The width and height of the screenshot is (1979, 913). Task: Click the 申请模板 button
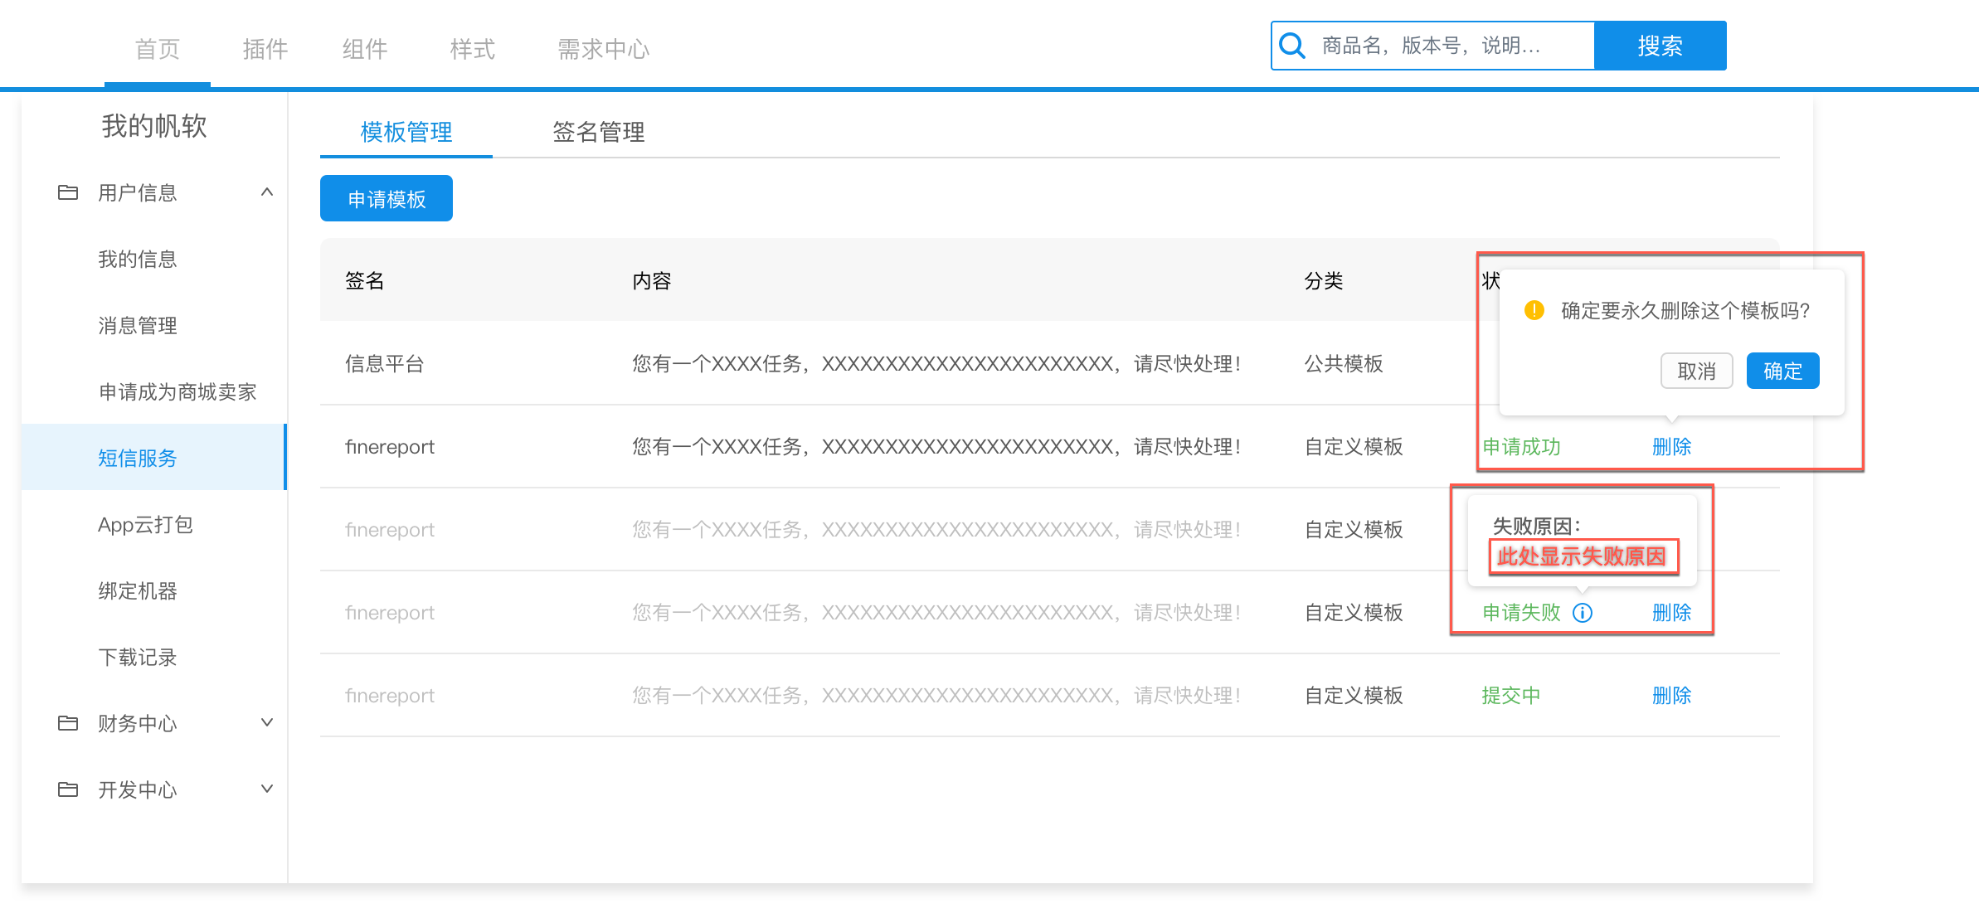387,199
